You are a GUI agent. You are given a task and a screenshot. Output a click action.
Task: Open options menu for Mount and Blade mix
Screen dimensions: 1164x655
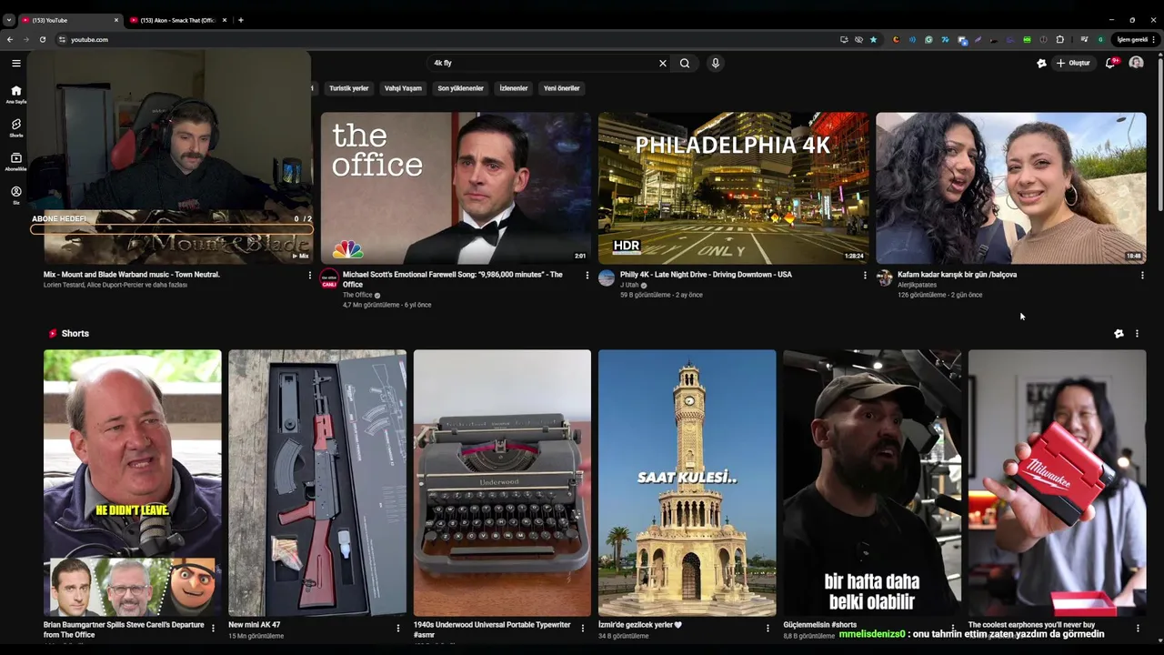pos(309,275)
